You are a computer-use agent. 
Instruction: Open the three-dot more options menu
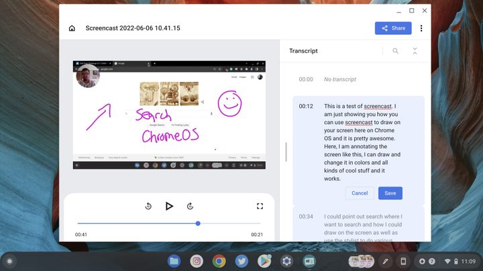pyautogui.click(x=421, y=28)
